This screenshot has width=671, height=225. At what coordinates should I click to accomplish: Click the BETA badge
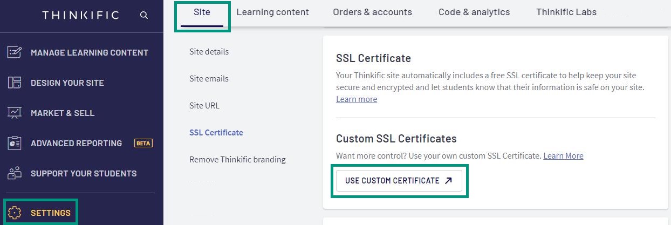(143, 143)
